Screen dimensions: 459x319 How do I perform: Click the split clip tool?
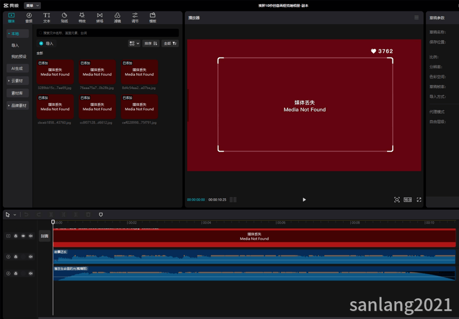[51, 215]
